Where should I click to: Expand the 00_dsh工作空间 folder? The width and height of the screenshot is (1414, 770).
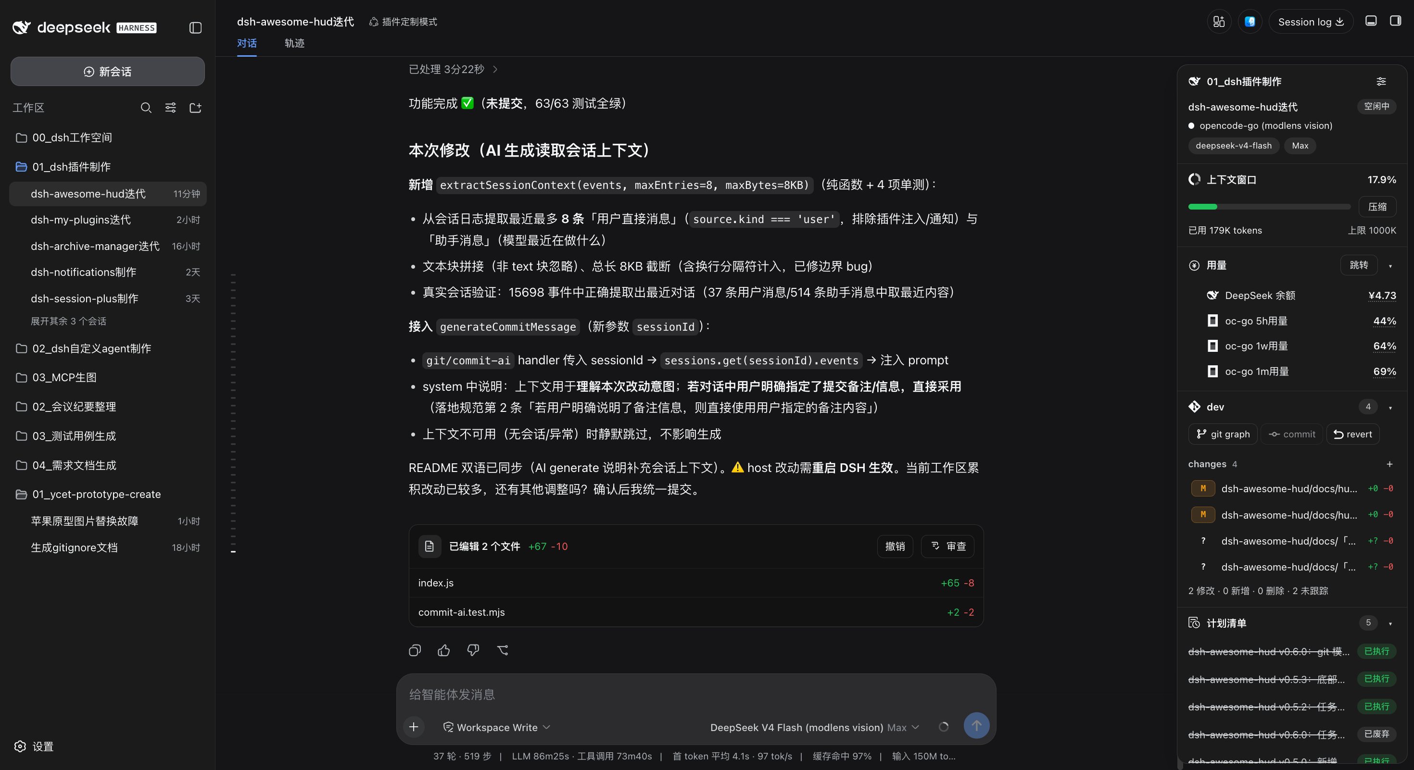tap(108, 137)
